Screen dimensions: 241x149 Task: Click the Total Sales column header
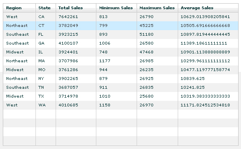(76, 8)
